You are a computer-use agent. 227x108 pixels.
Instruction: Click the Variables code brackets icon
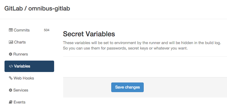pos(11,66)
